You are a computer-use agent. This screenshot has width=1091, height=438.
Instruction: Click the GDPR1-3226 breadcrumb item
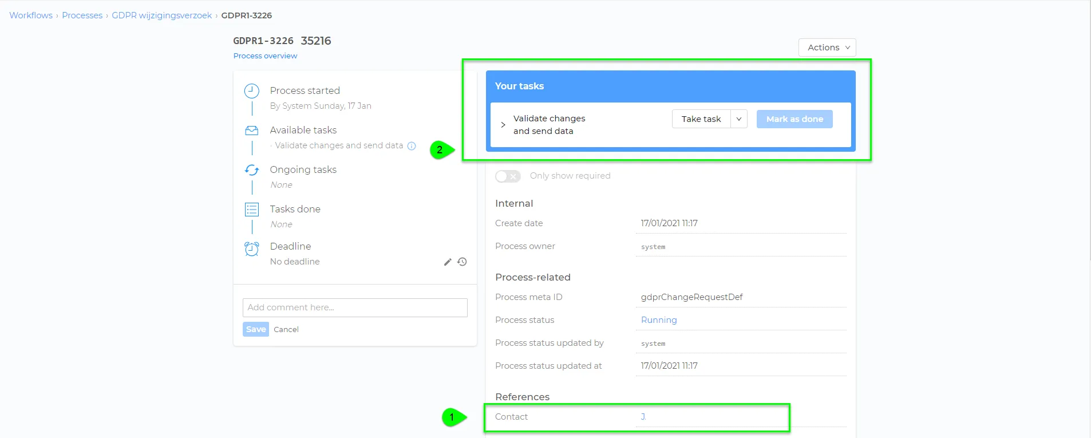[x=247, y=15]
